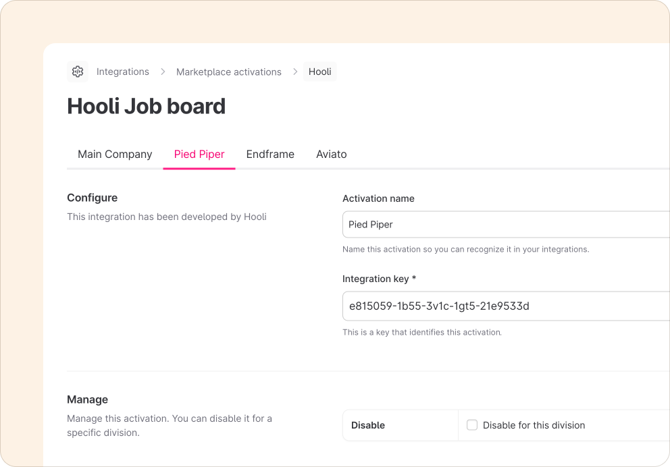Screen dimensions: 670x467
Task: Select the Pied Piper tab
Action: [199, 154]
